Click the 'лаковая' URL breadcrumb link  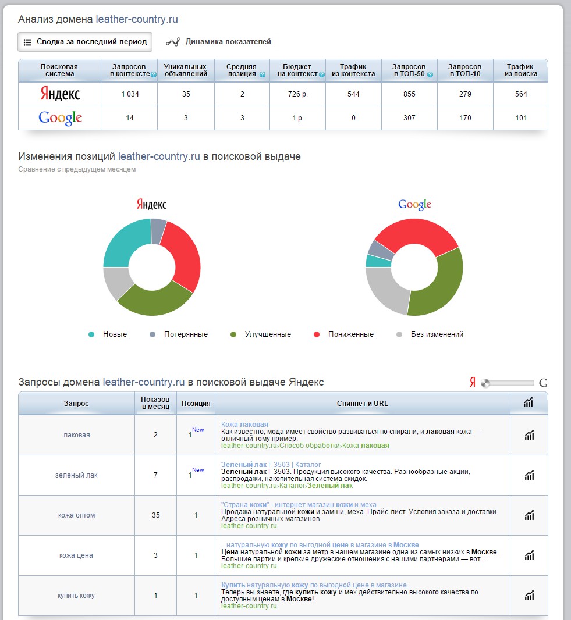[305, 446]
